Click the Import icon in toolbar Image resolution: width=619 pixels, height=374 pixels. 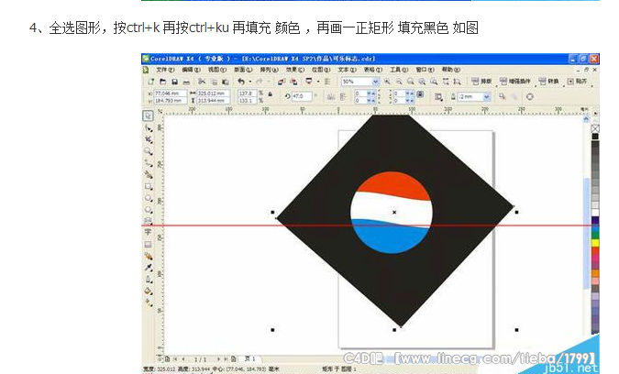(282, 82)
